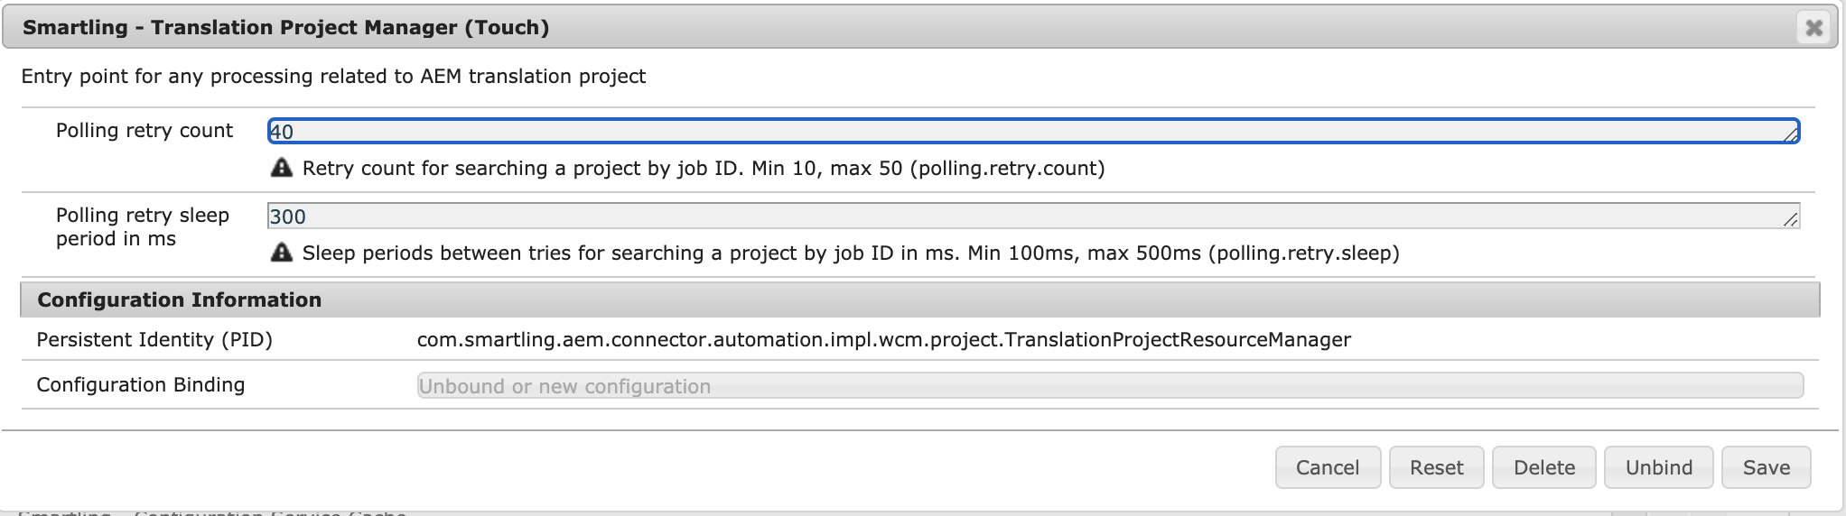Click the 'Polling retry count' label
Image resolution: width=1846 pixels, height=516 pixels.
(x=145, y=131)
